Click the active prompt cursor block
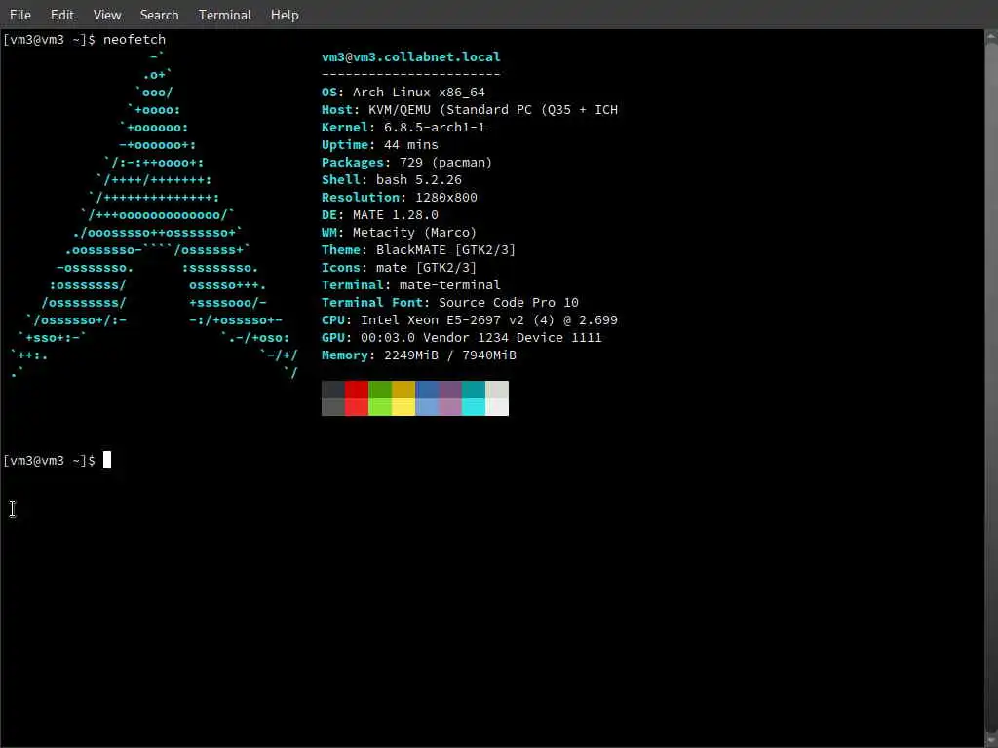 pos(107,460)
